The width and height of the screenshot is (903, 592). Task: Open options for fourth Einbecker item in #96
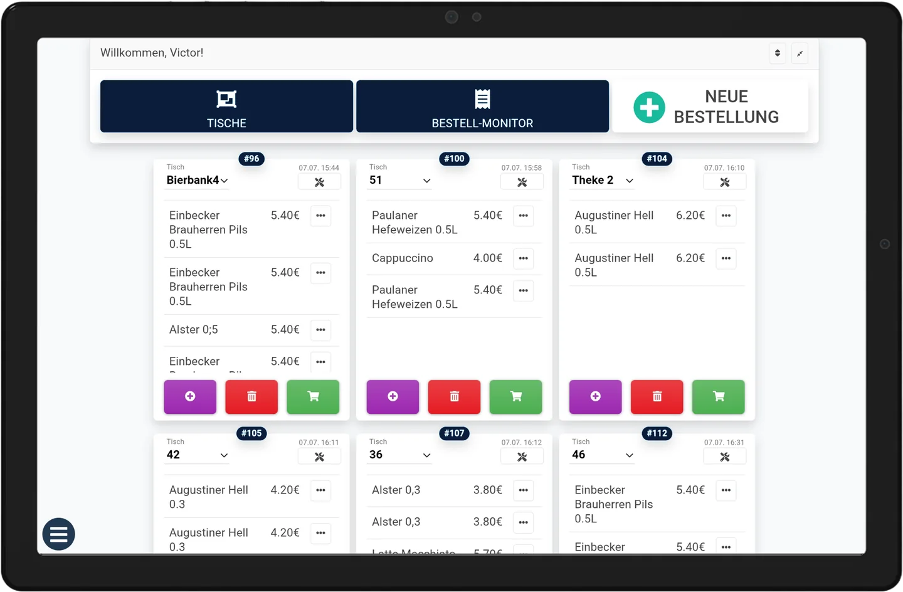(x=320, y=362)
